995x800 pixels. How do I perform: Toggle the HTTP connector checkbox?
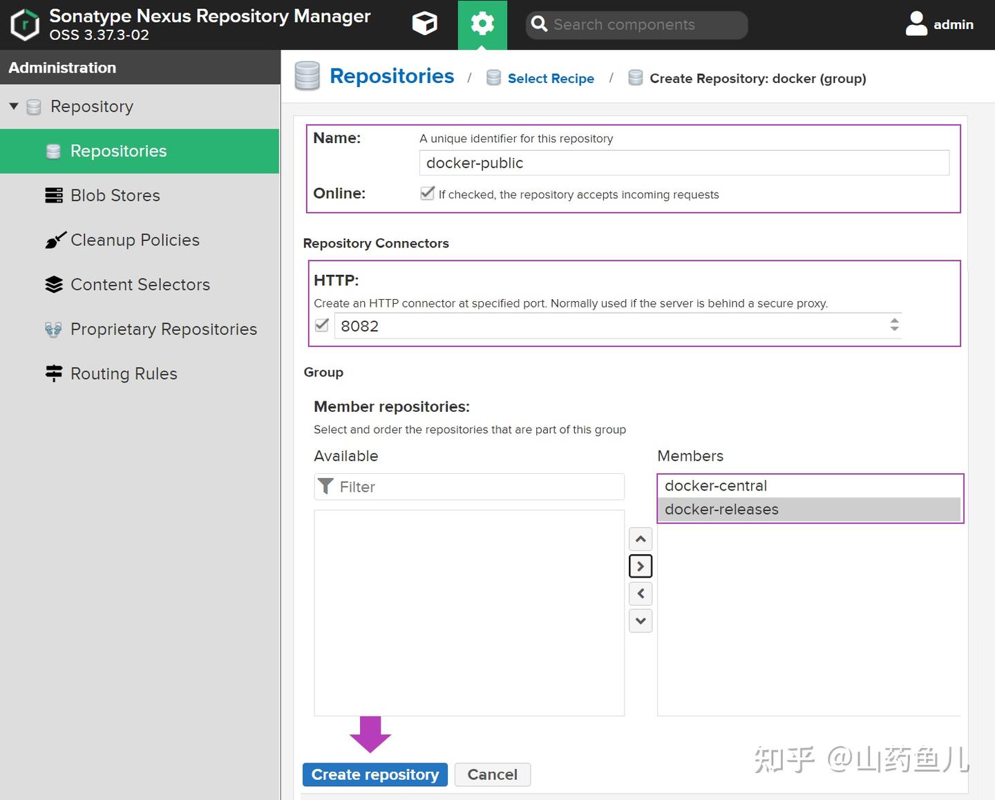(x=322, y=325)
